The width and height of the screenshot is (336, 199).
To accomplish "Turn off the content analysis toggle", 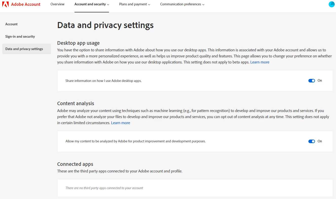I will pos(311,141).
